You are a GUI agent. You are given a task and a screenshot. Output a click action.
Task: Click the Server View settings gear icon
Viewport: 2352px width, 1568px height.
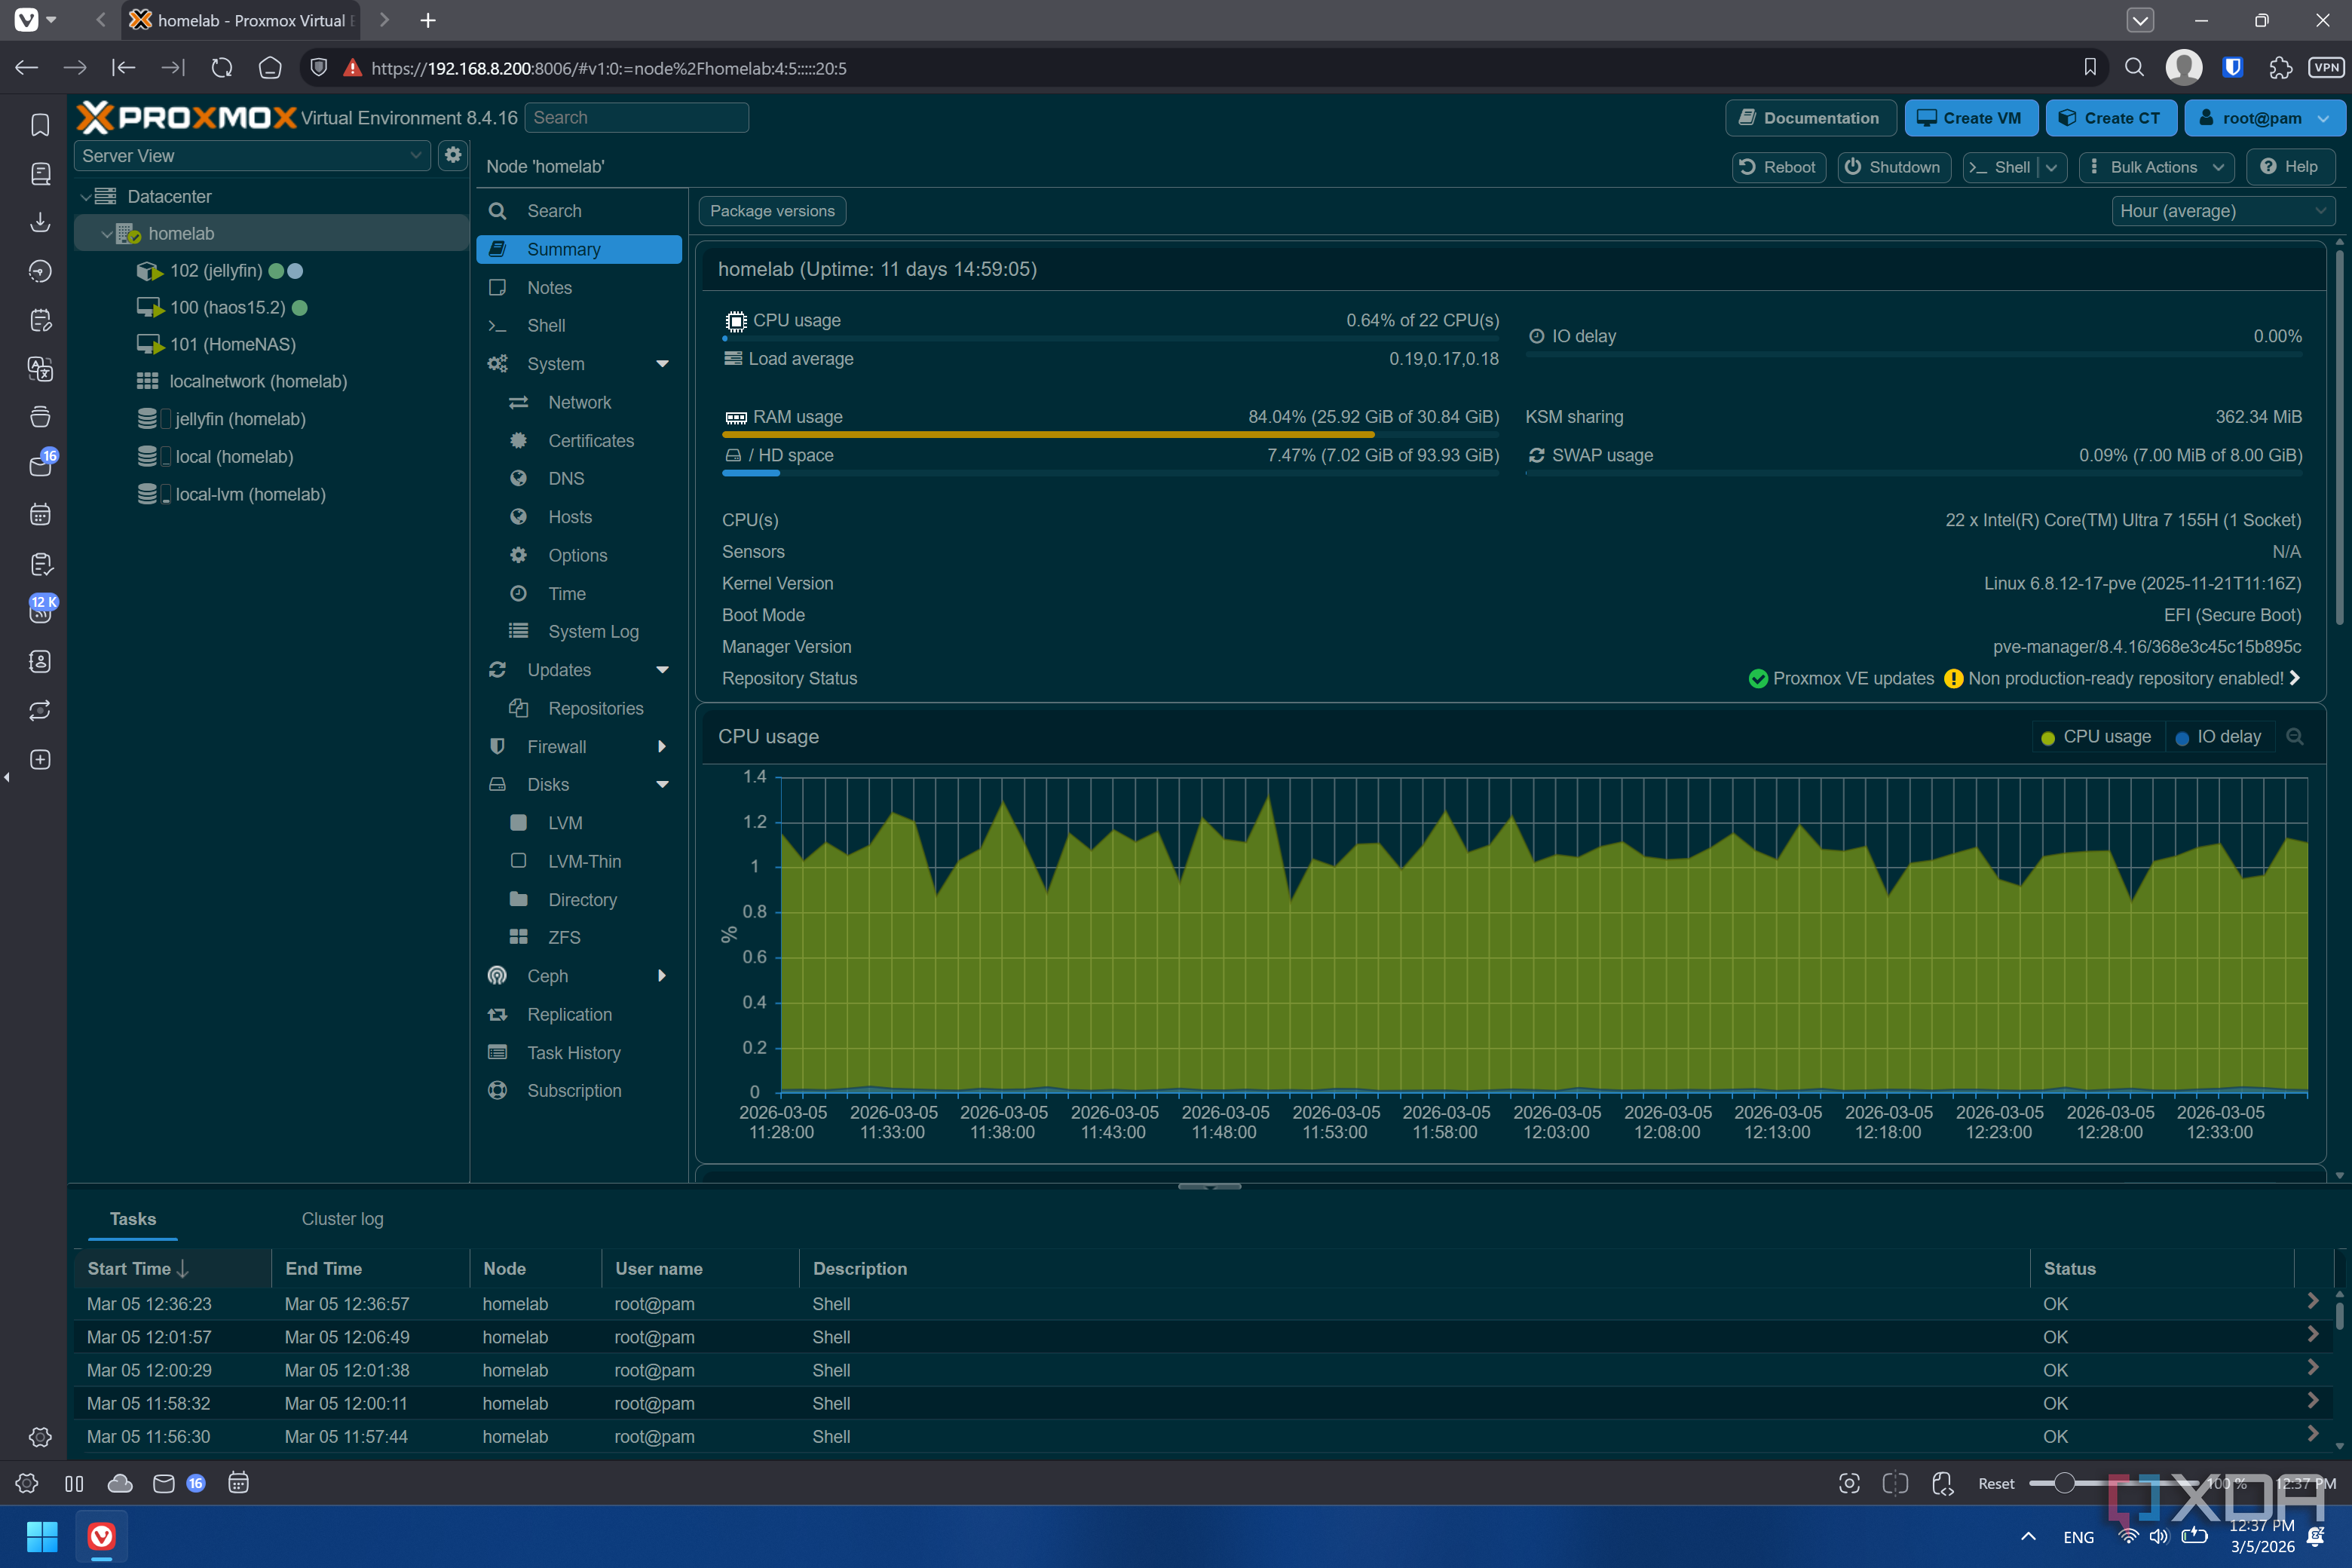pos(453,155)
